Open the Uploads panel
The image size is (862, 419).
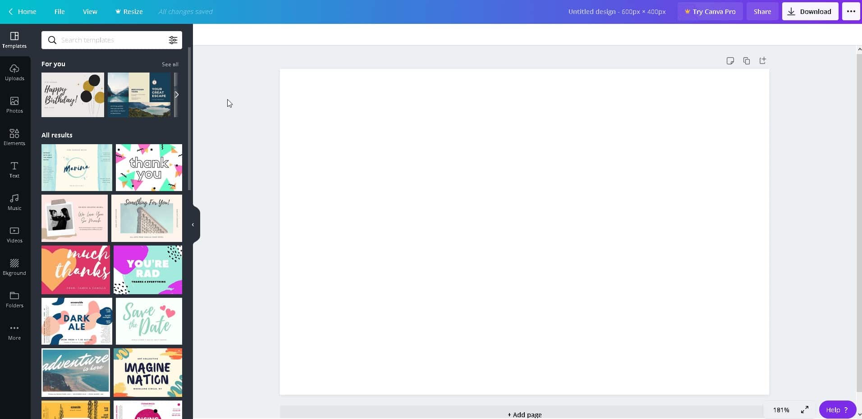14,72
